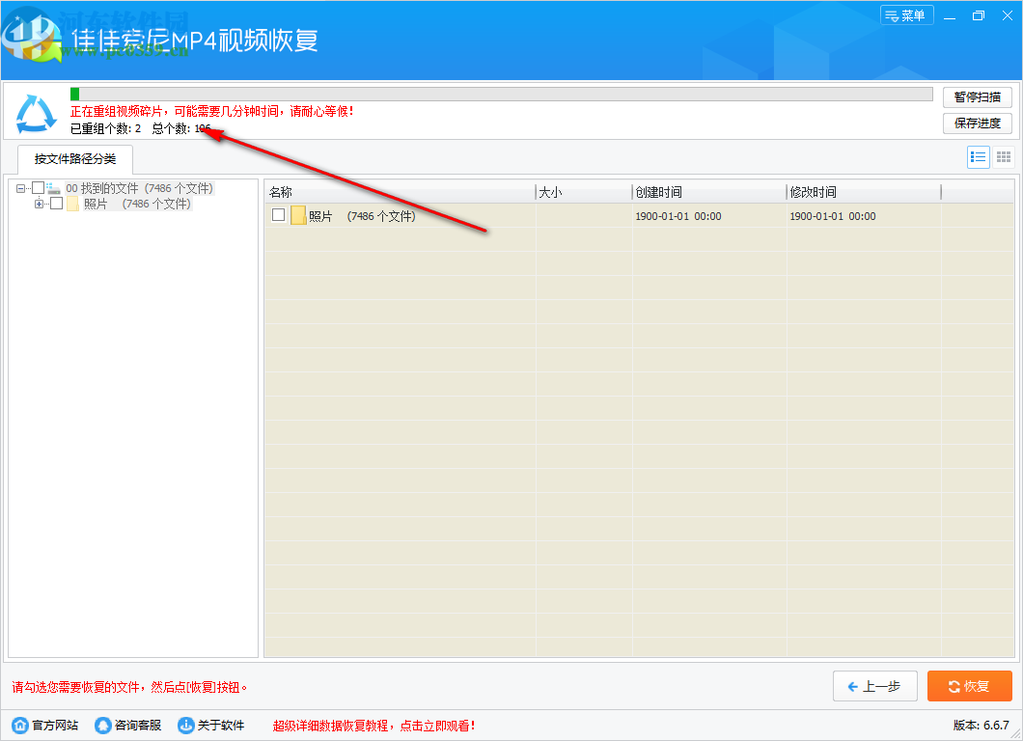Select the list view icon
Image resolution: width=1023 pixels, height=741 pixels.
(978, 157)
